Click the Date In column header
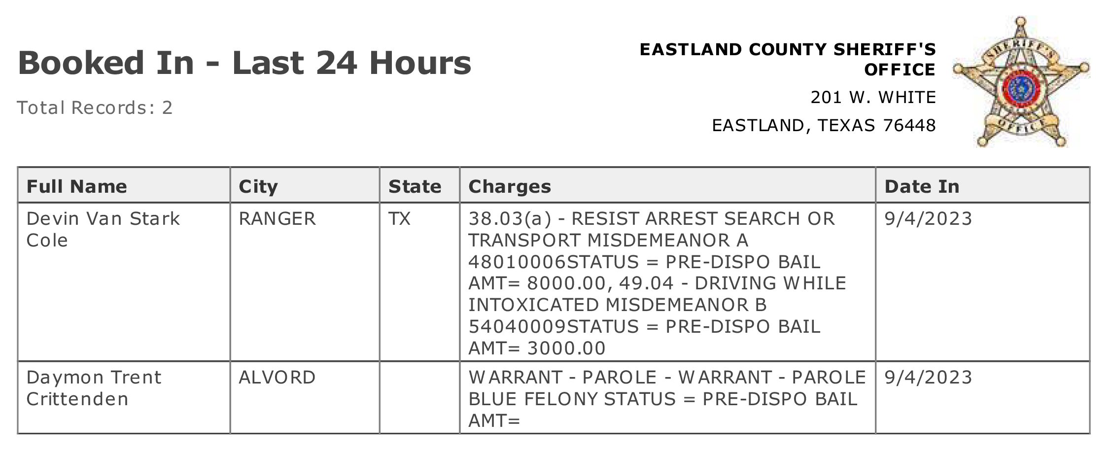Image resolution: width=1110 pixels, height=451 pixels. (x=983, y=185)
